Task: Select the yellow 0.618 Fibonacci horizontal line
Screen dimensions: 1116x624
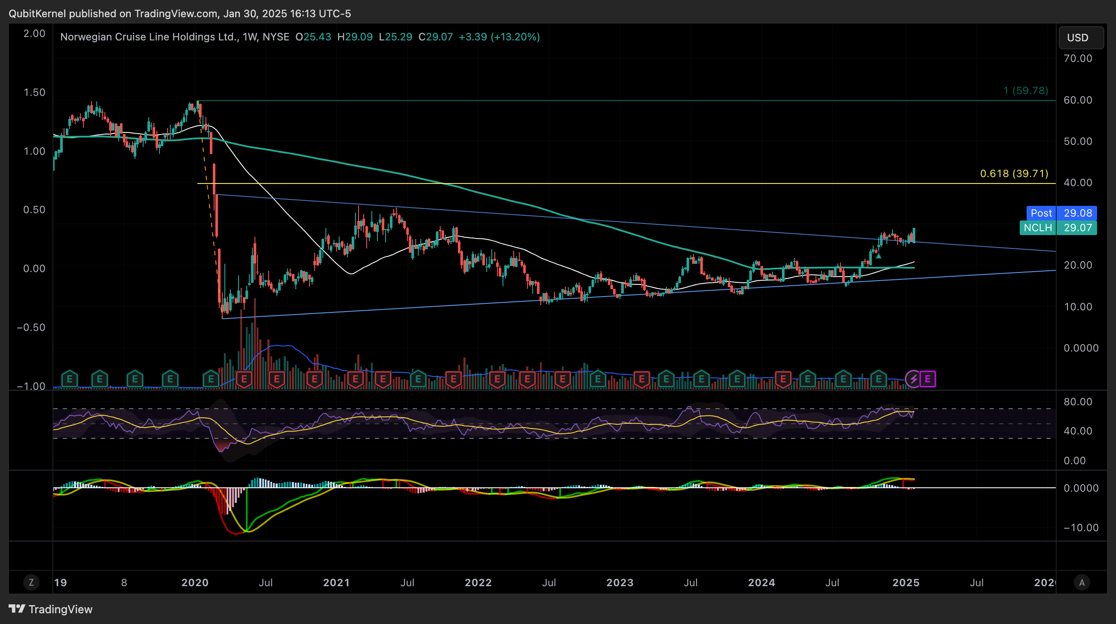Action: [x=626, y=184]
